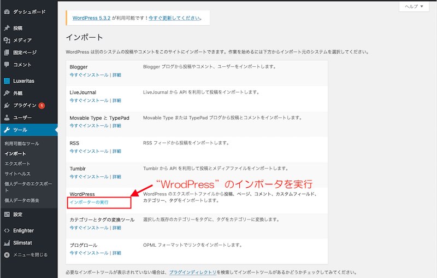
Task: Go to 利用可能なツール submenu
Action: (x=22, y=143)
